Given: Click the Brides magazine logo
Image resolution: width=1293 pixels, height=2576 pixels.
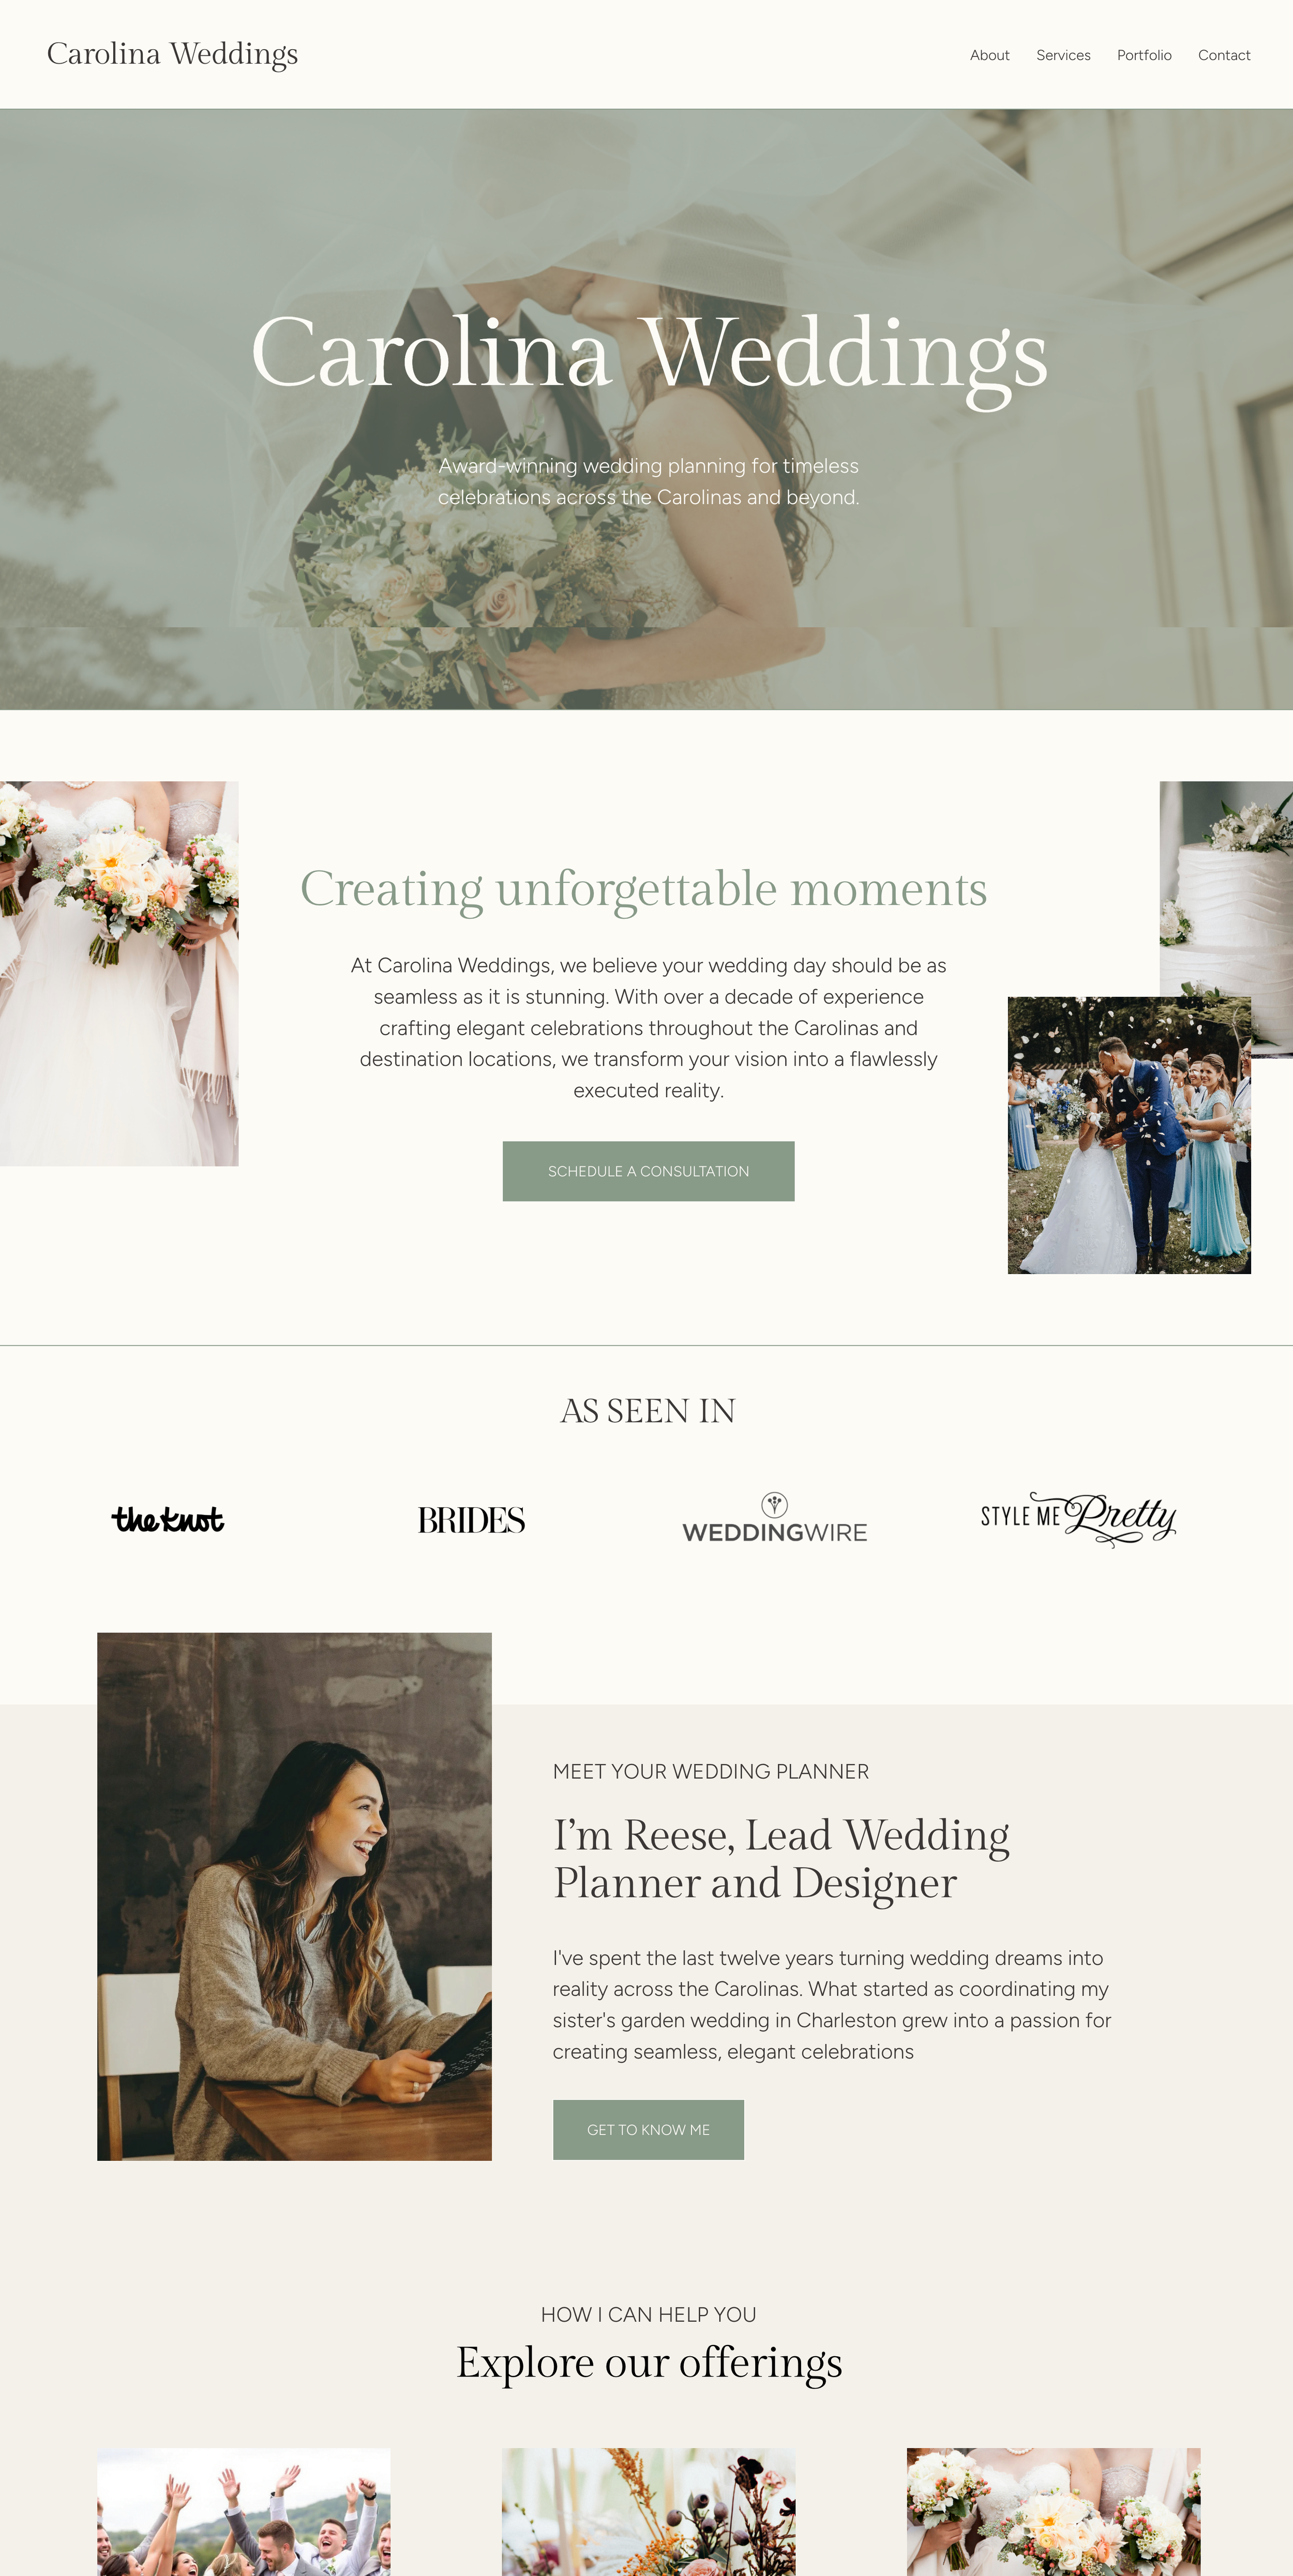Looking at the screenshot, I should [471, 1520].
